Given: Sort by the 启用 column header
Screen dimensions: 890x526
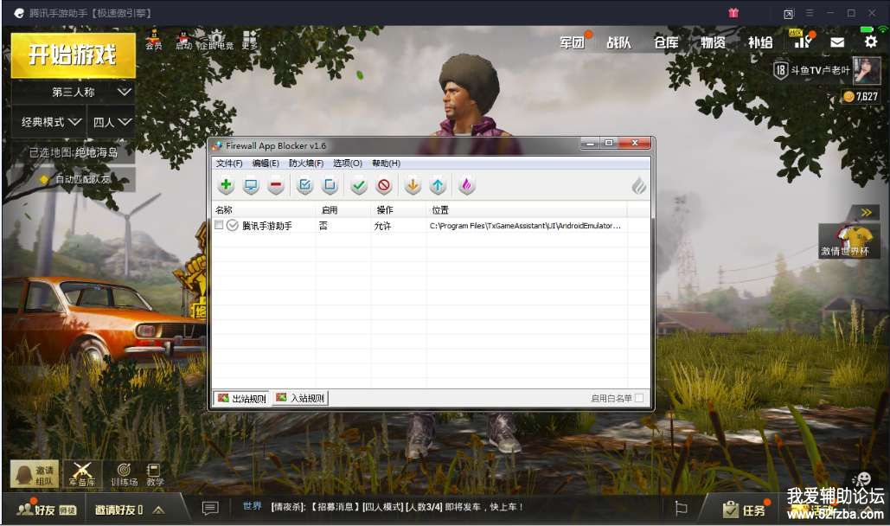Looking at the screenshot, I should (344, 210).
